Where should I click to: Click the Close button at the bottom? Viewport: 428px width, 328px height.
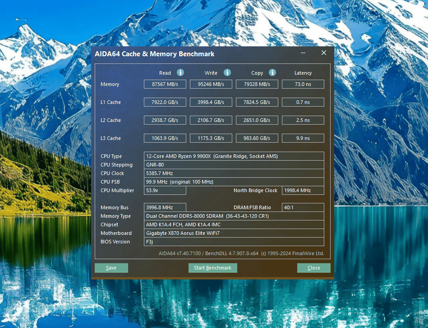pyautogui.click(x=313, y=268)
